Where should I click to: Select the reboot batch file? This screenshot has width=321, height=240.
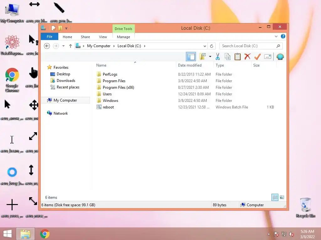click(x=108, y=107)
